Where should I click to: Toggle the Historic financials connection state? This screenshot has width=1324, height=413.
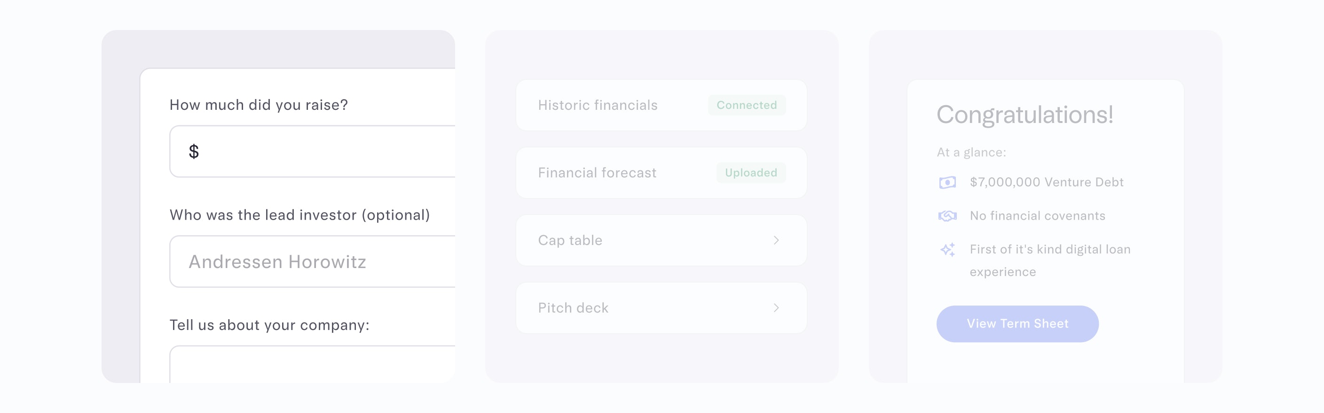tap(746, 105)
